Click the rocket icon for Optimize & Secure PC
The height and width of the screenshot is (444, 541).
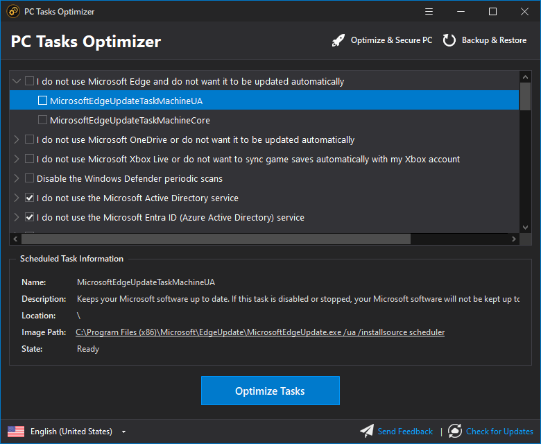click(x=338, y=40)
